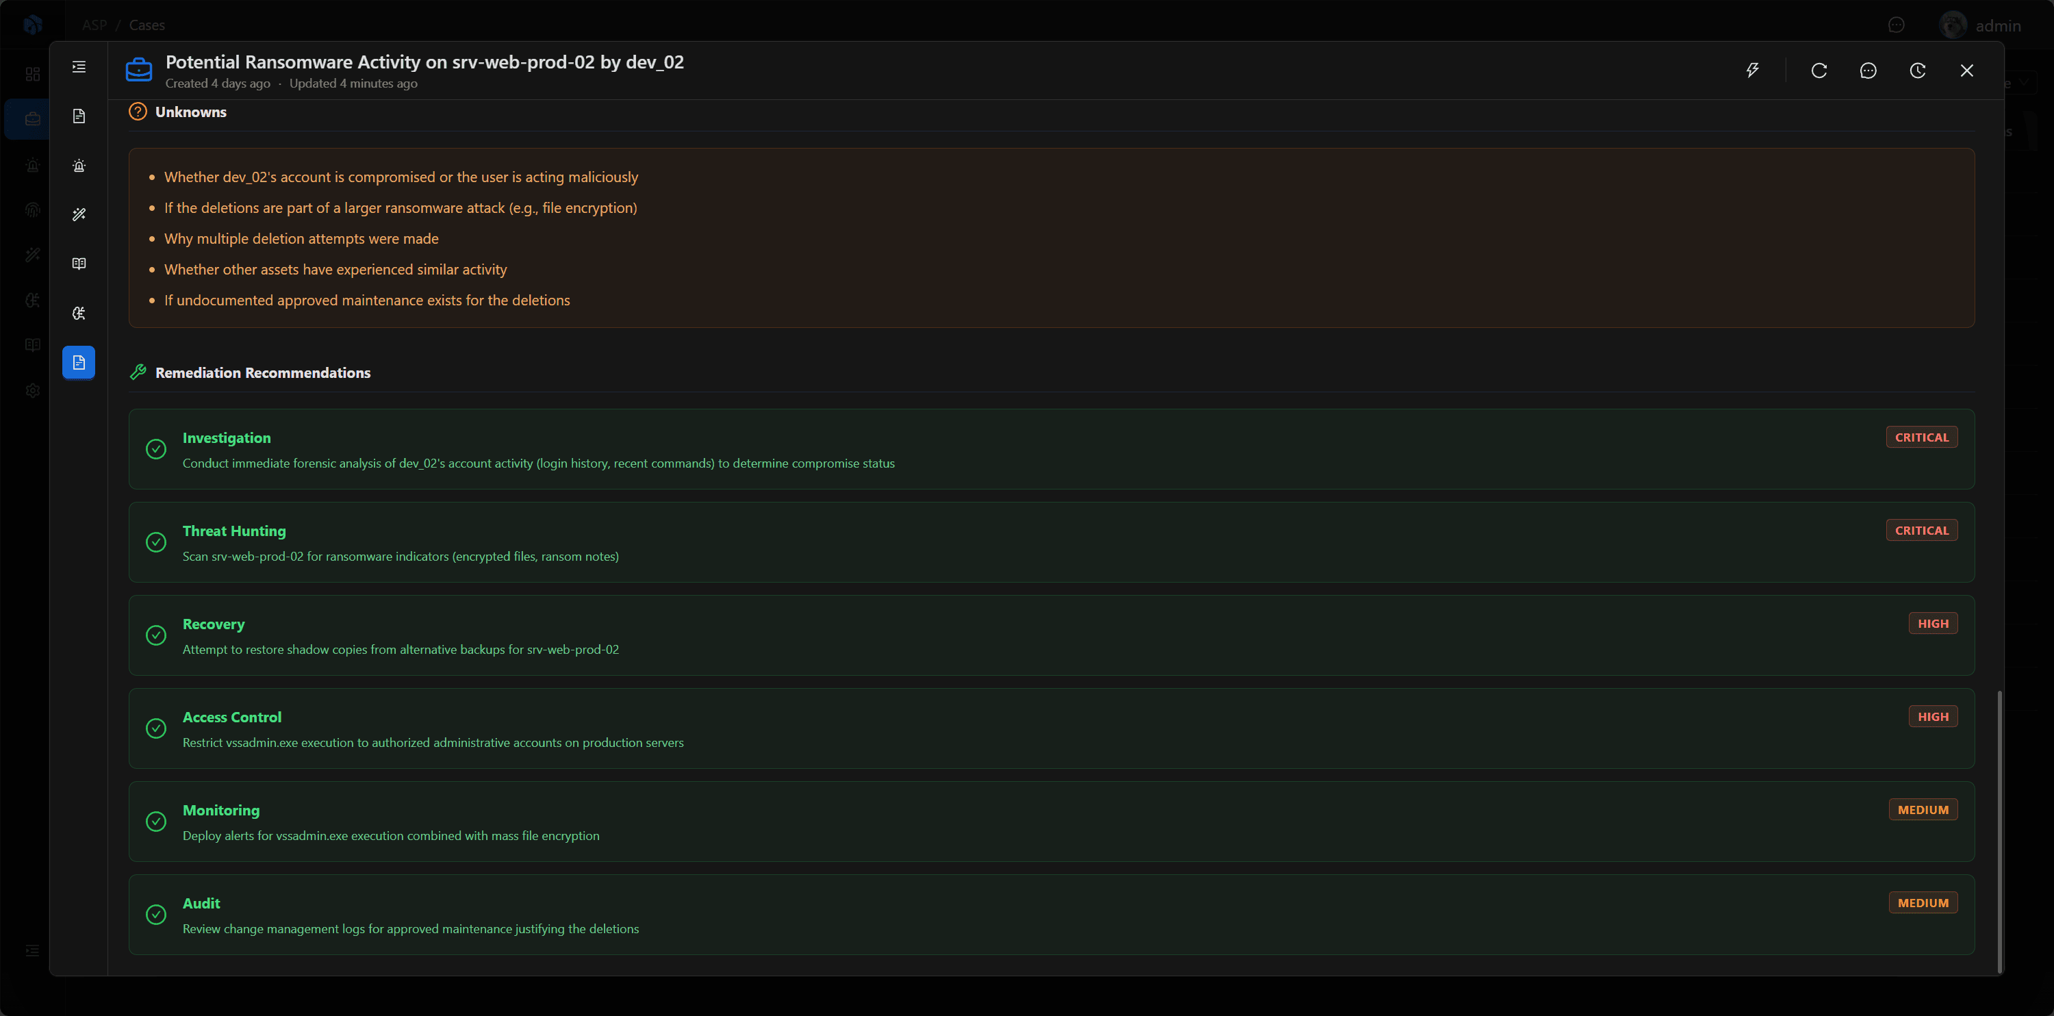
Task: Open the alerts siren icon in case panel
Action: tap(79, 166)
